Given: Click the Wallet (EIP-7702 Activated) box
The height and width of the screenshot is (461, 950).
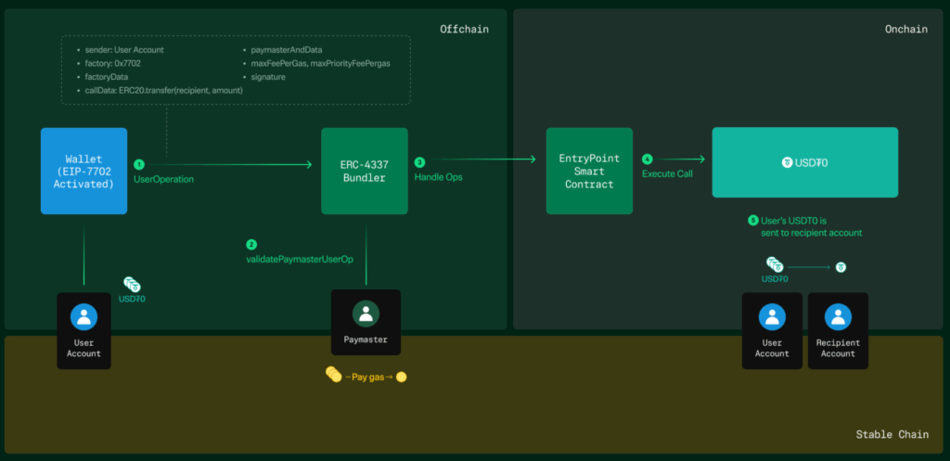Looking at the screenshot, I should [x=83, y=171].
